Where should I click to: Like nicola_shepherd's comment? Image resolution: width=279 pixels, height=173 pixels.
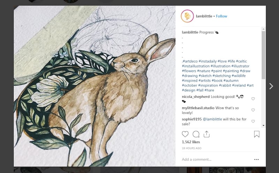253,99
